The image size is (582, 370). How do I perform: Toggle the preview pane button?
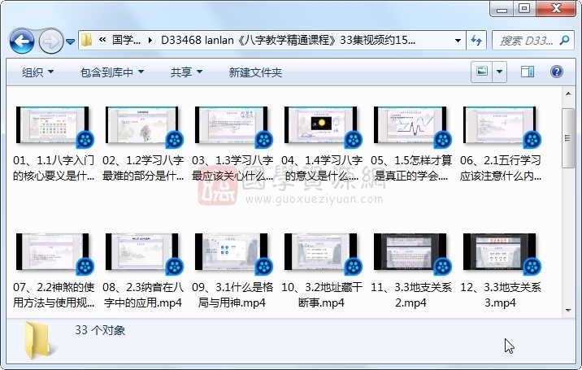point(527,72)
